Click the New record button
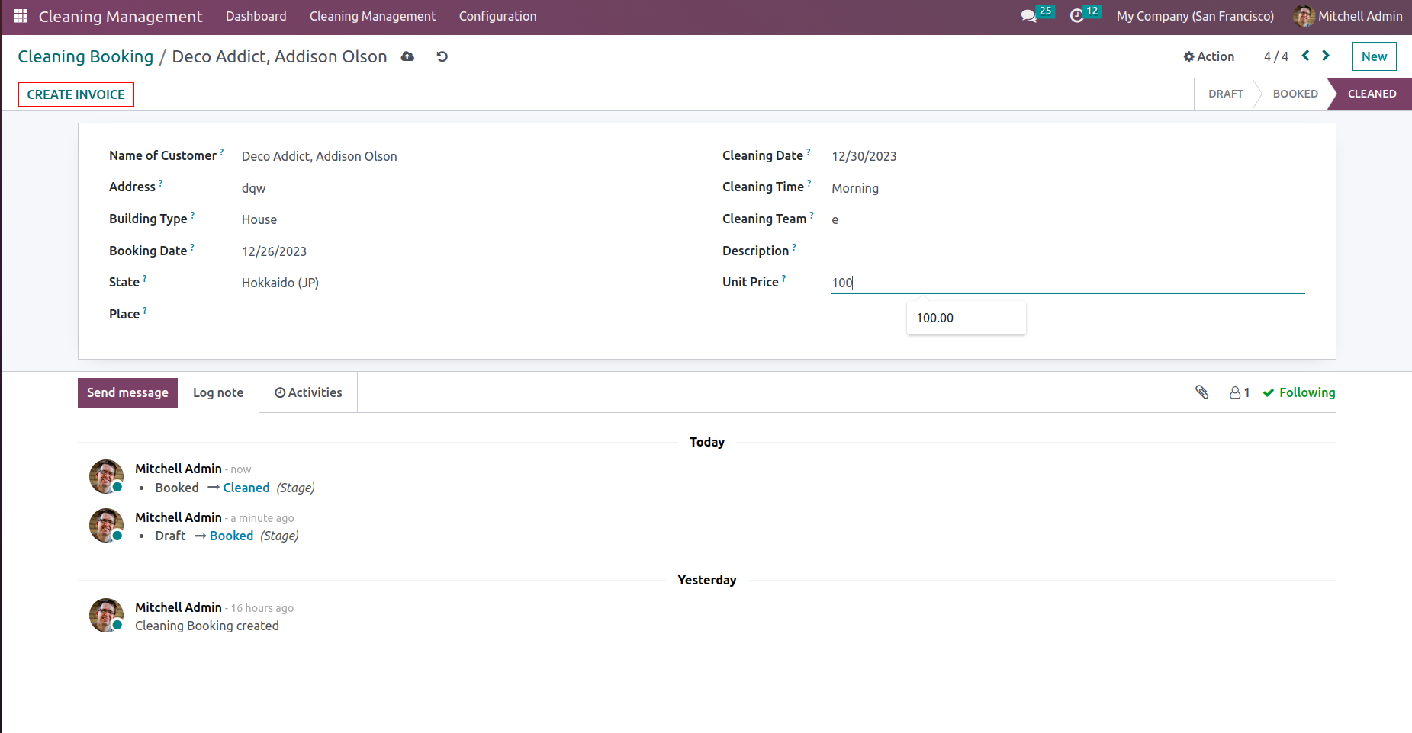 (1375, 56)
